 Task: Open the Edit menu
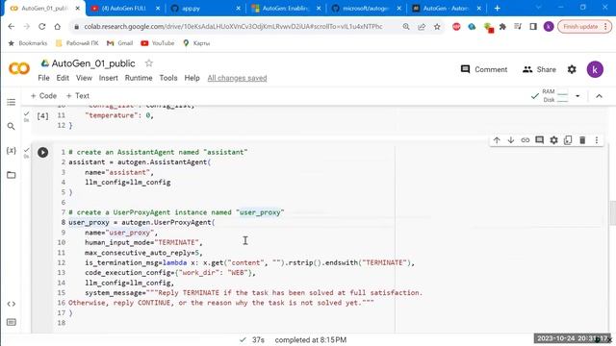coord(63,78)
